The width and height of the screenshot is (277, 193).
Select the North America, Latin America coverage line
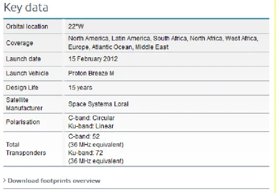point(163,38)
